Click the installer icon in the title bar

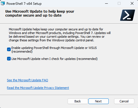[x=3, y=3]
